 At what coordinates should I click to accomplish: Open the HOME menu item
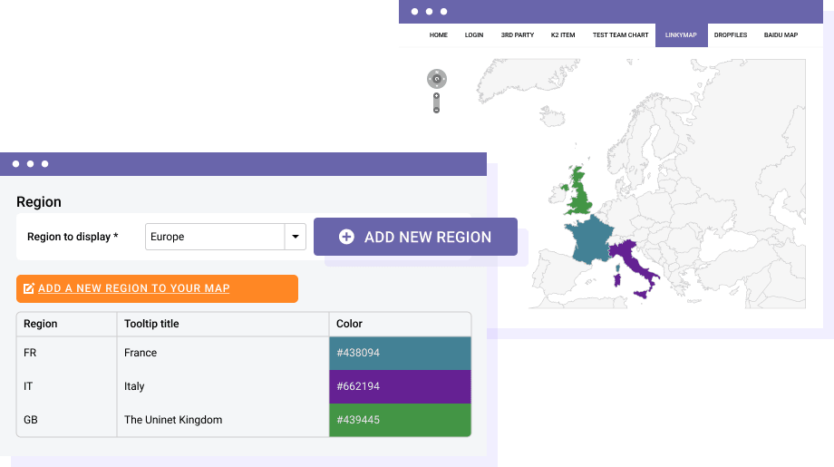click(x=439, y=35)
